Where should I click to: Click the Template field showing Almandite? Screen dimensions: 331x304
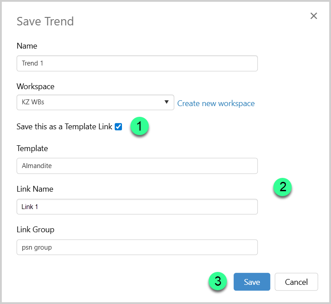coord(137,166)
